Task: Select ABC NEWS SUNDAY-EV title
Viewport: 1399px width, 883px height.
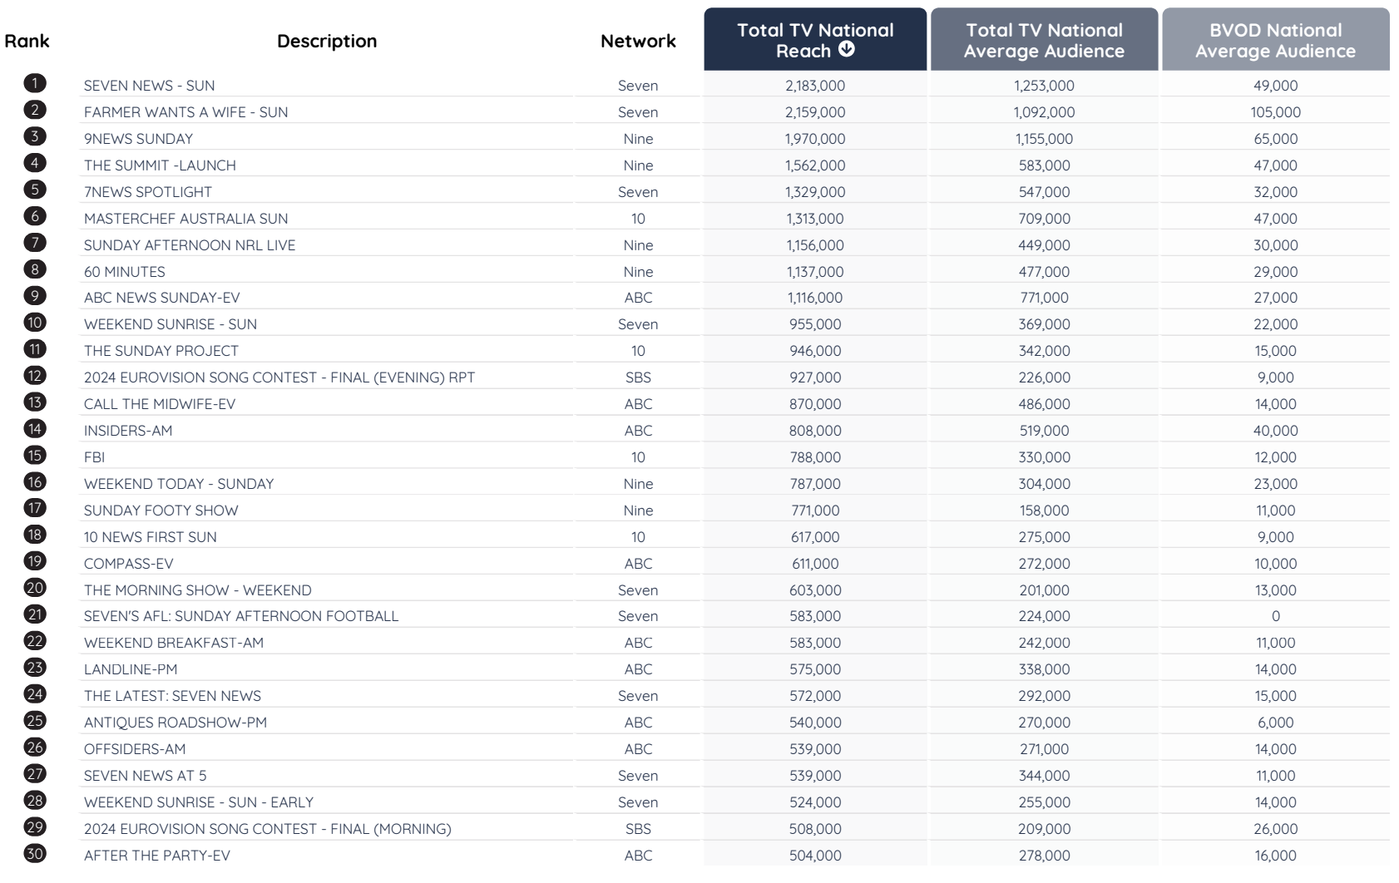Action: (x=161, y=298)
